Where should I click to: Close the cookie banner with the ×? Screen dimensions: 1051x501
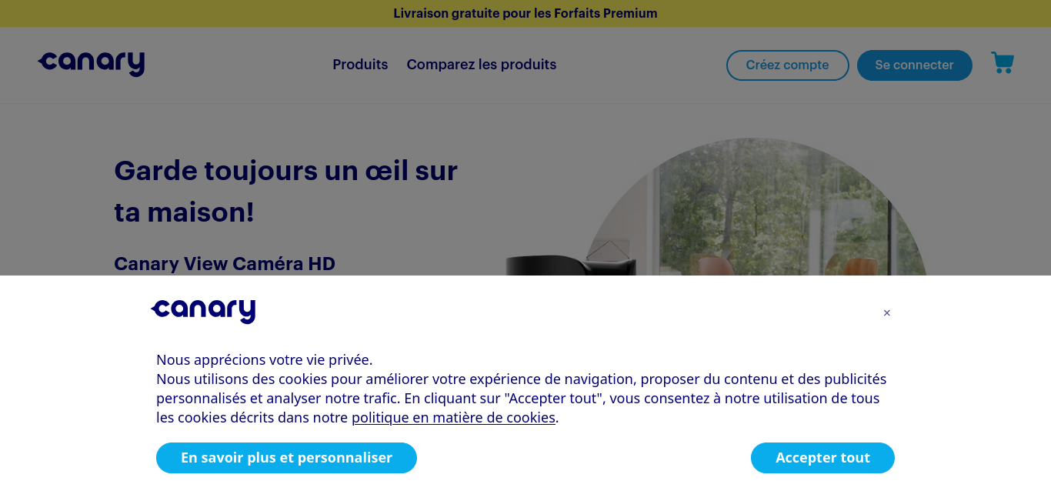point(886,312)
